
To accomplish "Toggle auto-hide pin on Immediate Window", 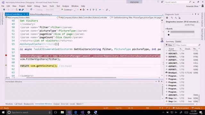I will click(x=159, y=81).
